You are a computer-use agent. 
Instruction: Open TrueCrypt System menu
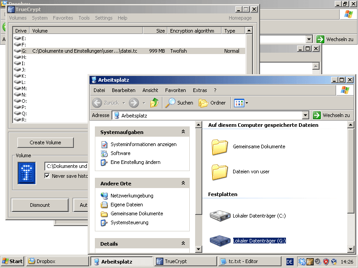[x=40, y=18]
